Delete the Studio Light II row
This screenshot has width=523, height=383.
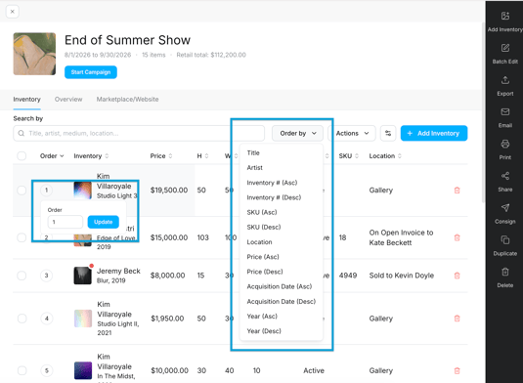(x=457, y=319)
